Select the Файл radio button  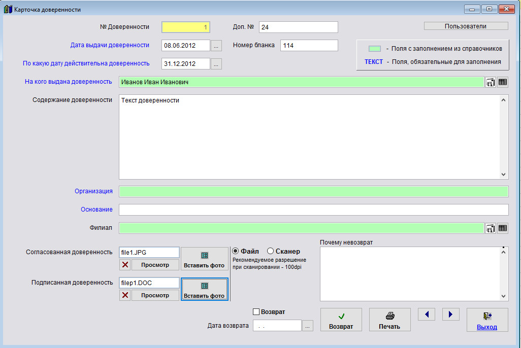(236, 251)
